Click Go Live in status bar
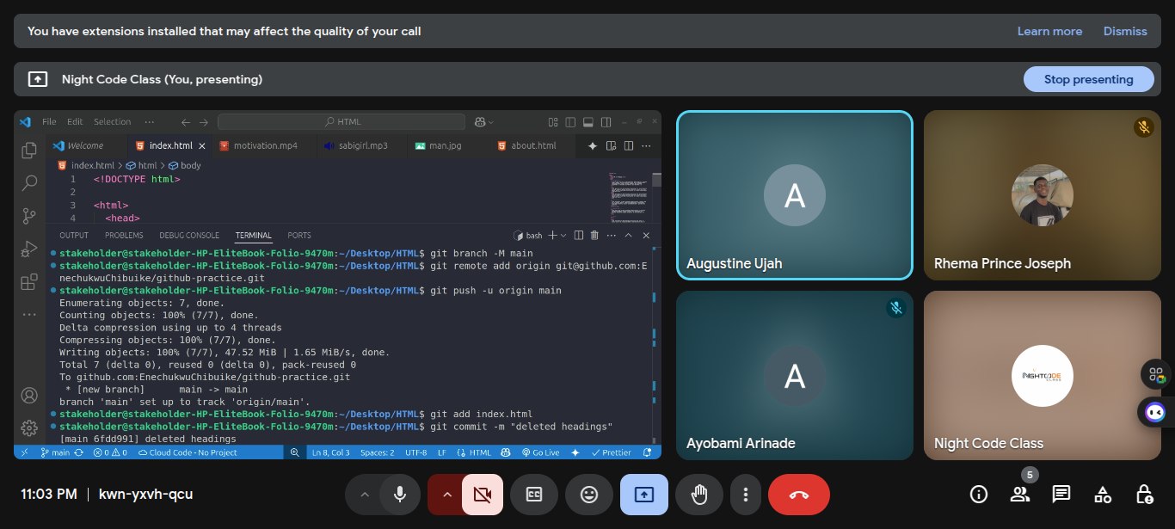Screen dimensions: 1175x529 (x=540, y=452)
